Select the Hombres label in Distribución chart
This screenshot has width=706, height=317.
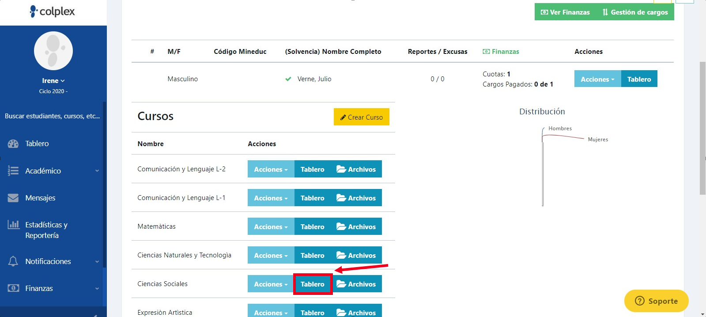point(560,128)
